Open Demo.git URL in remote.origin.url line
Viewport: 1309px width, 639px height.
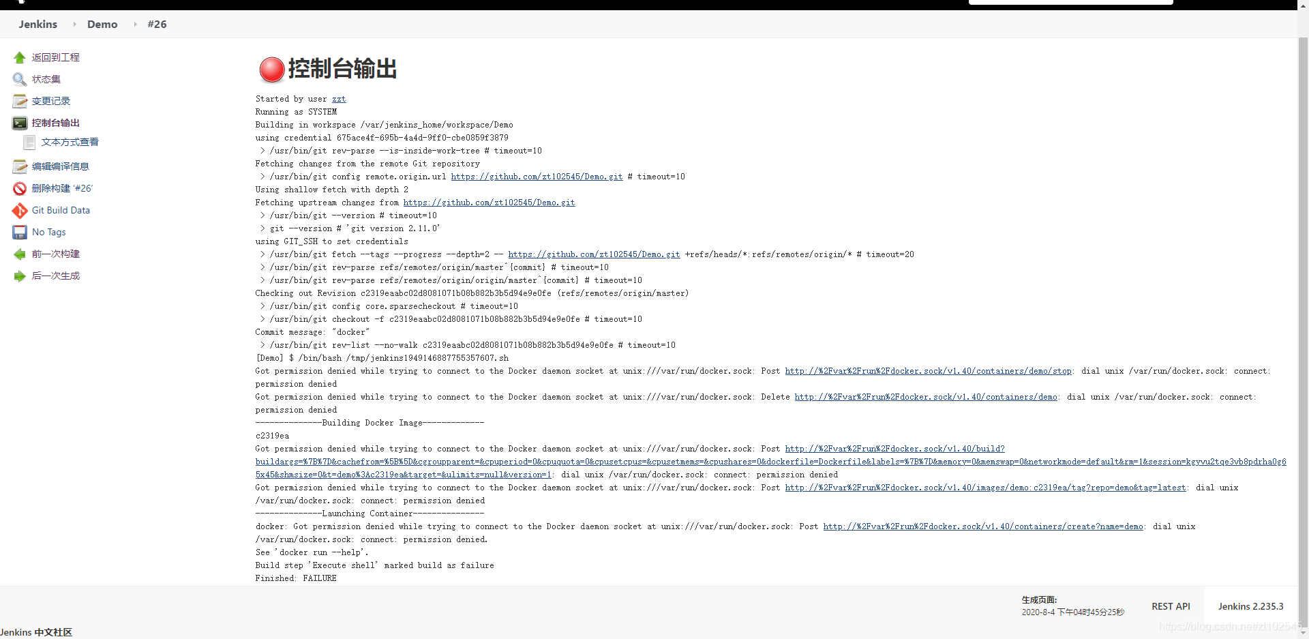[x=537, y=177]
